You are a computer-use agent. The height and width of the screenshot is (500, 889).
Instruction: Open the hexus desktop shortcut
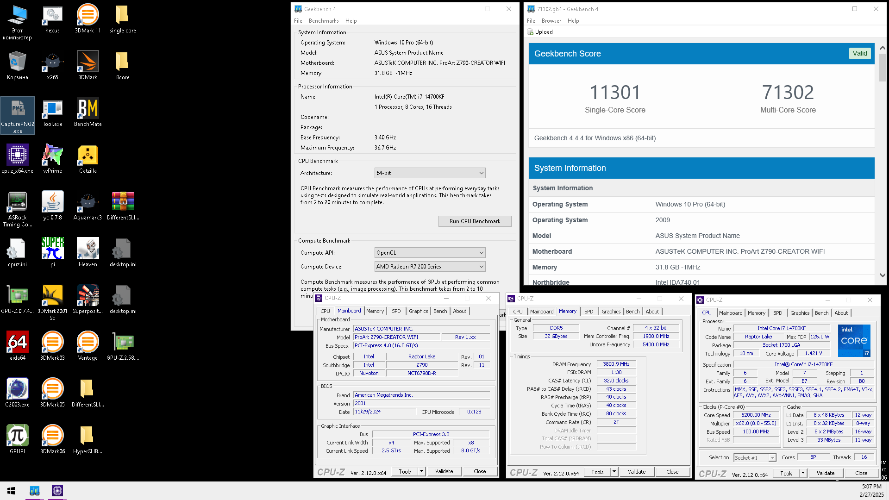click(52, 19)
